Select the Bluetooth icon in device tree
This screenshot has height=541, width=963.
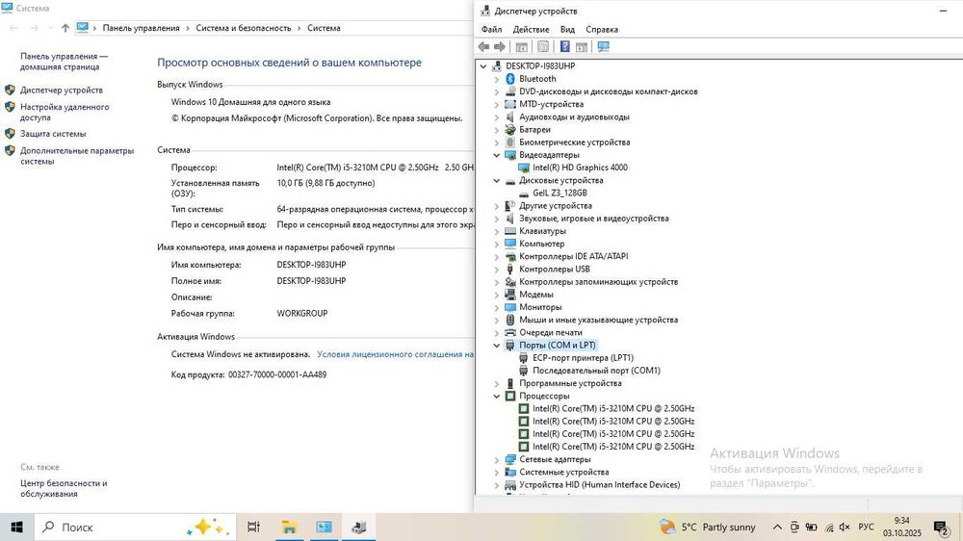pyautogui.click(x=510, y=79)
